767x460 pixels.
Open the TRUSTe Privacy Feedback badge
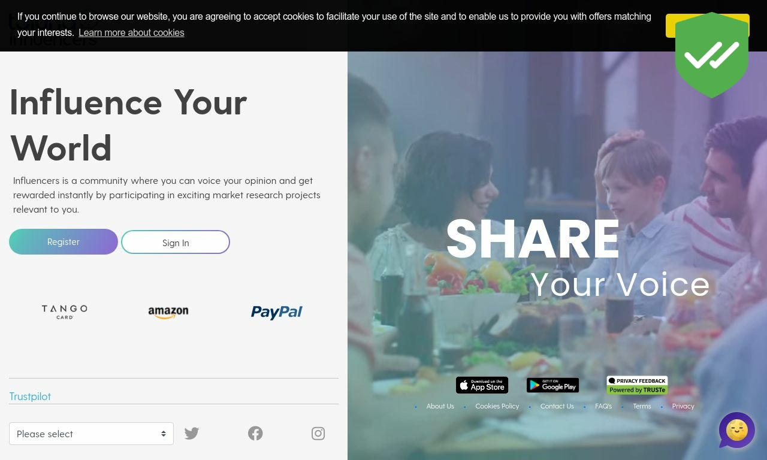(x=637, y=385)
